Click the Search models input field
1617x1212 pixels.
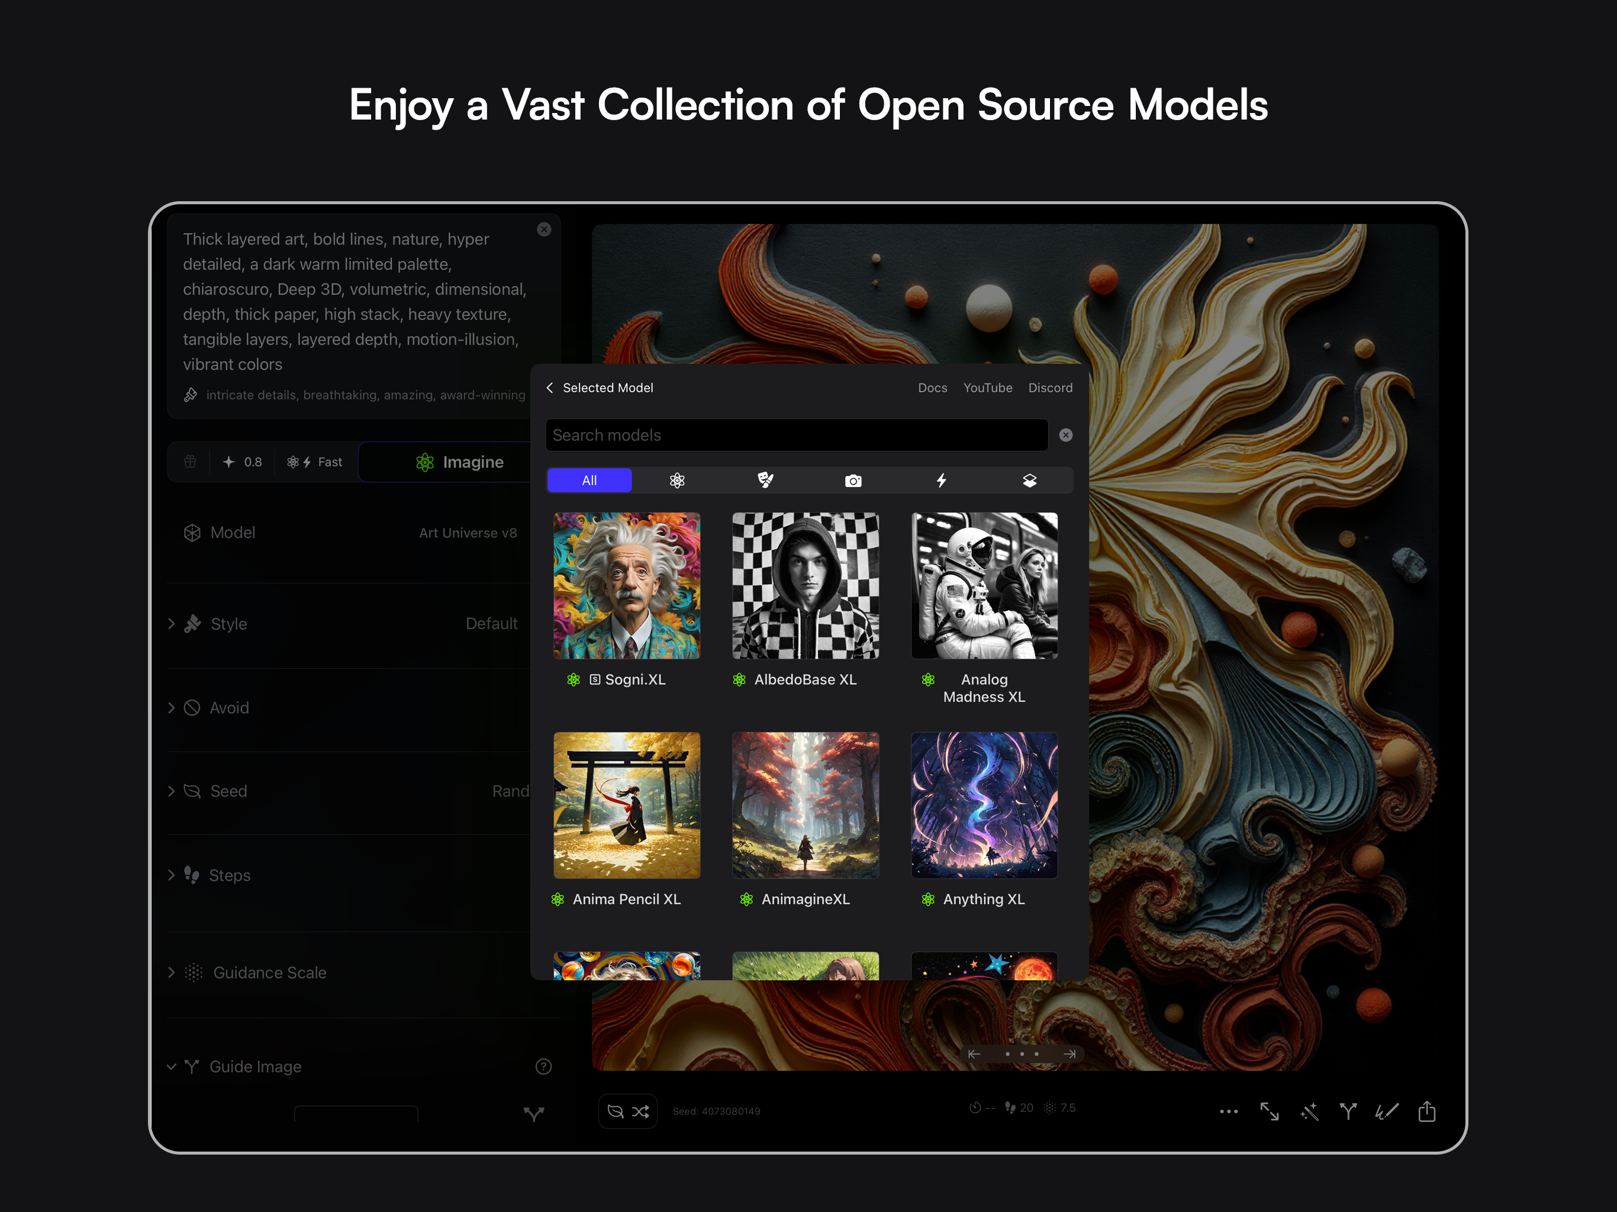point(796,435)
